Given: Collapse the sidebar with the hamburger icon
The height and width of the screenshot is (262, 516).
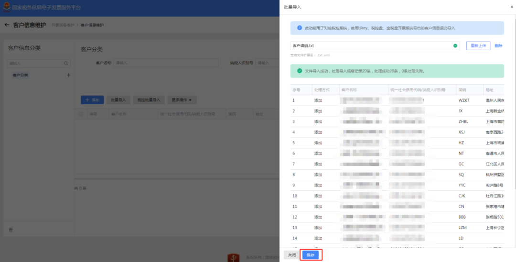Looking at the screenshot, I should (11, 230).
